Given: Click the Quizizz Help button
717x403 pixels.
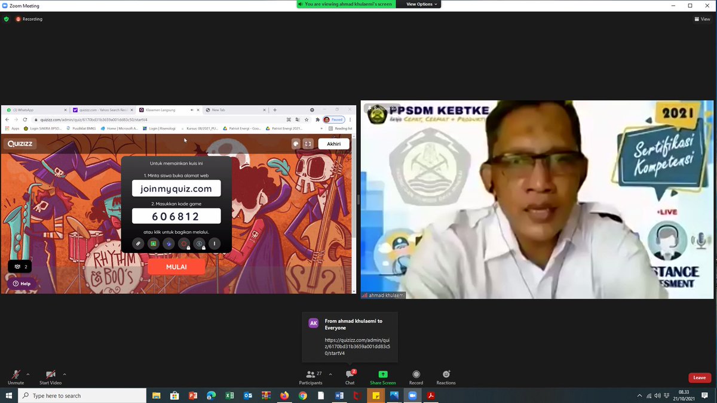Looking at the screenshot, I should pos(22,284).
